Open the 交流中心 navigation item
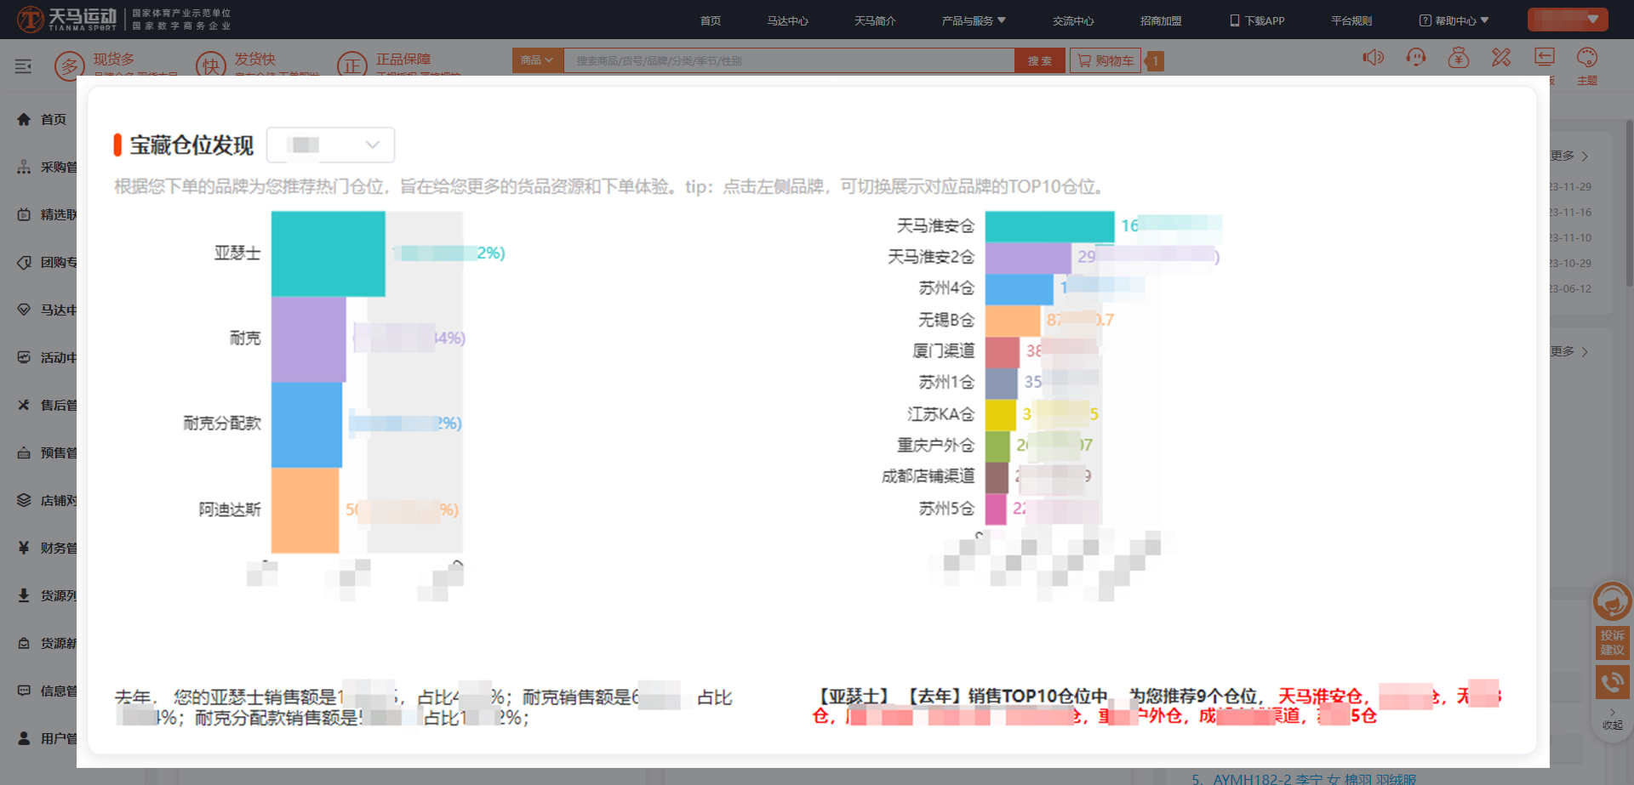Screen dimensions: 1634x785 click(x=1073, y=20)
